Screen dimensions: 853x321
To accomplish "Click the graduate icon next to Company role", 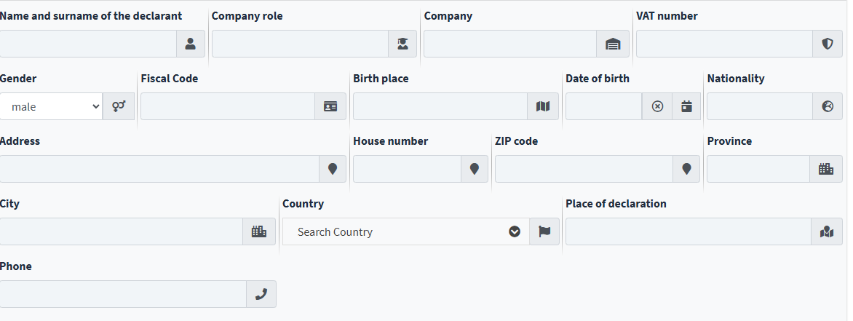I will (x=402, y=44).
